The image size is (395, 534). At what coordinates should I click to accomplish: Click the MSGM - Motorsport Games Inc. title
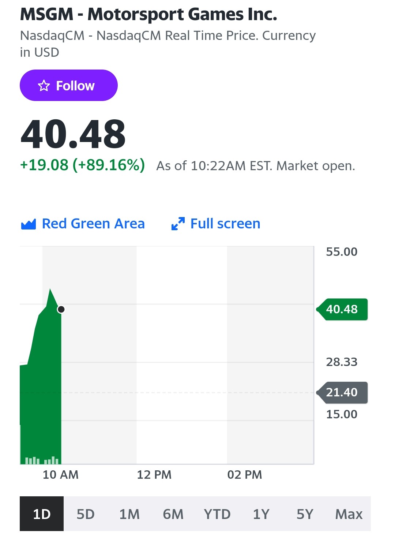148,14
